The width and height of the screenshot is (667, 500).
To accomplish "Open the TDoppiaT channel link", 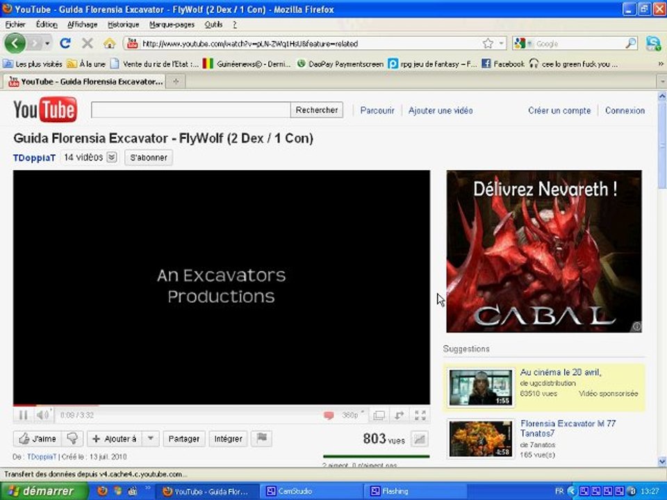I will [x=35, y=158].
